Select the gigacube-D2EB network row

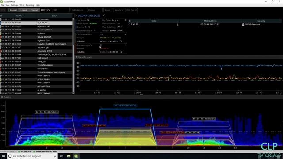click(36, 51)
